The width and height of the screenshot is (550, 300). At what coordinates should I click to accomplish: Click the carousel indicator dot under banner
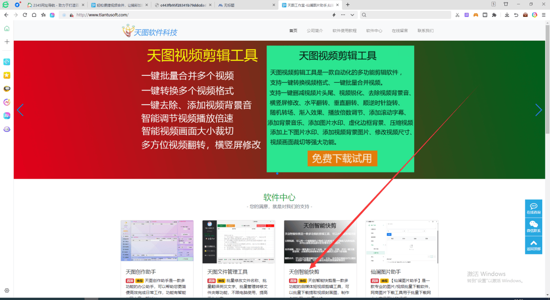click(x=277, y=173)
